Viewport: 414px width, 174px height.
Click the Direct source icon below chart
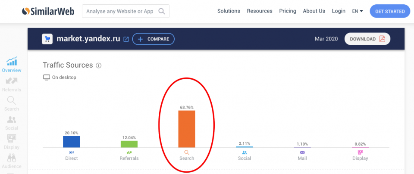[71, 152]
